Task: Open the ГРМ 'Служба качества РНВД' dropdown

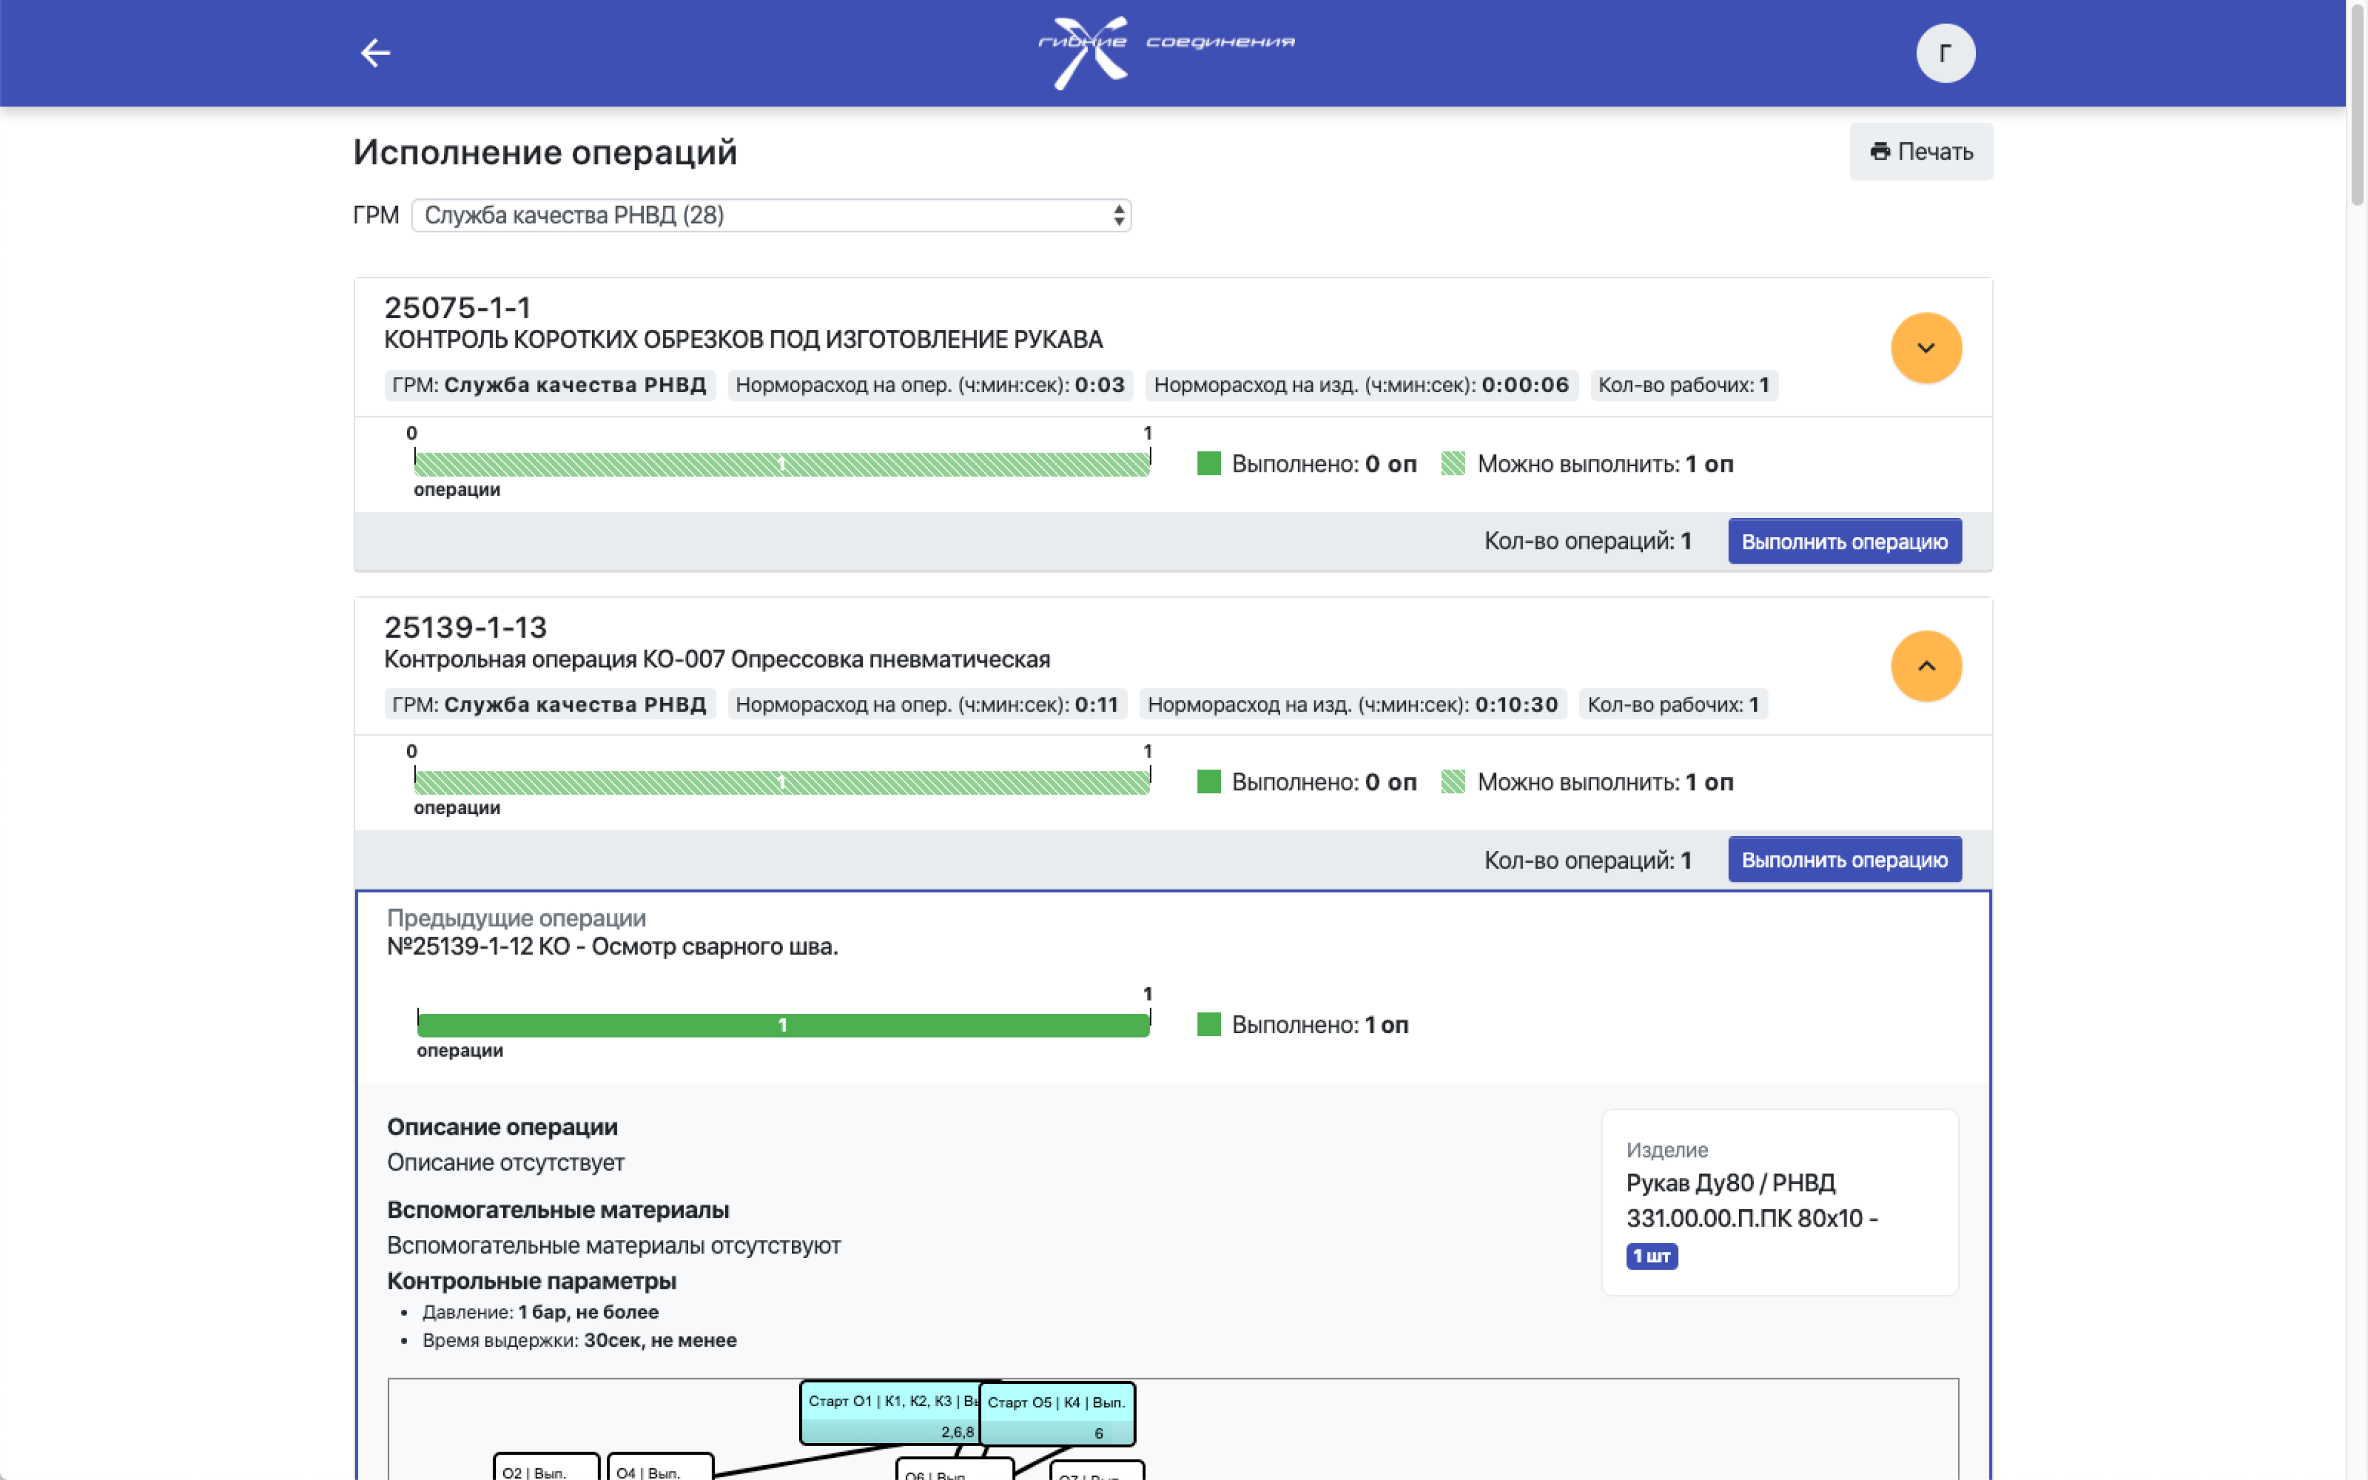Action: (x=771, y=215)
